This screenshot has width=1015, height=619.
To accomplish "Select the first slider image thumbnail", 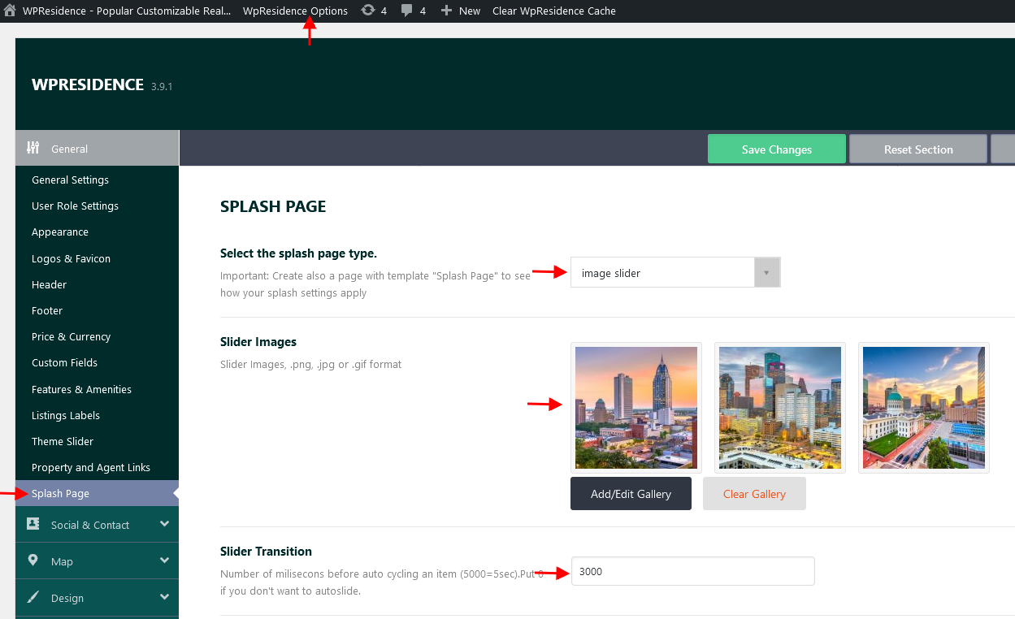I will click(636, 408).
